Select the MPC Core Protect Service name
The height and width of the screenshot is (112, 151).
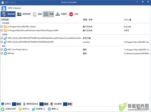tap(17, 49)
